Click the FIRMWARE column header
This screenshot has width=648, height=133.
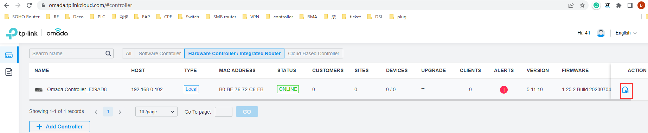[575, 70]
